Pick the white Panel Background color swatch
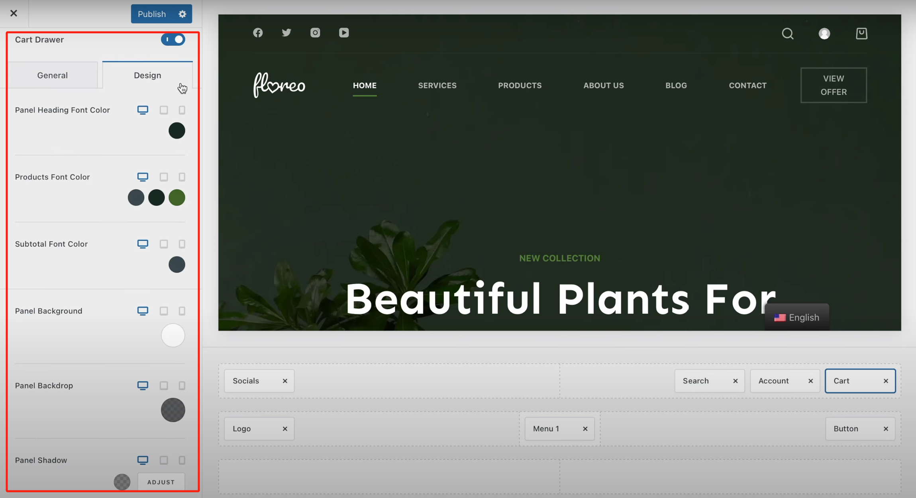Screen dimensions: 916x498 click(x=173, y=335)
